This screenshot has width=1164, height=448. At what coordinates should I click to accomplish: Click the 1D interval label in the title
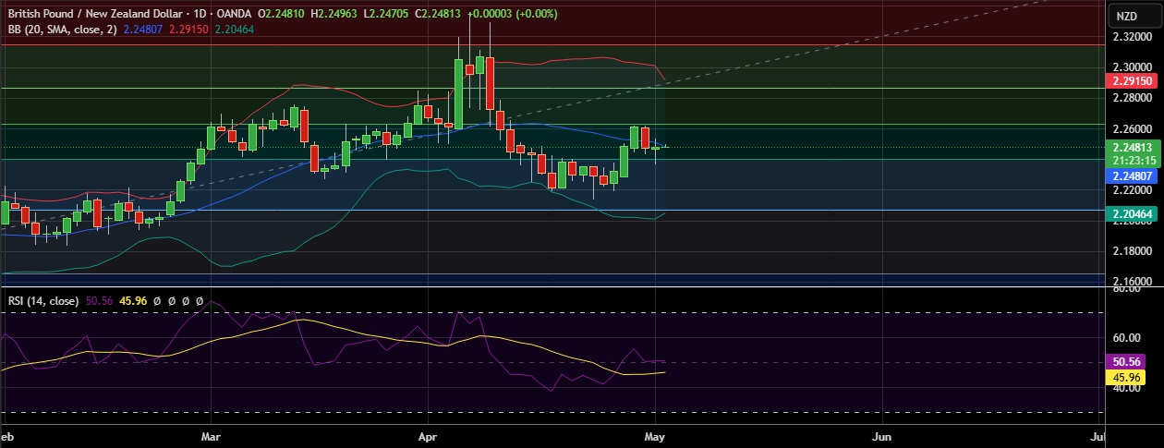pyautogui.click(x=199, y=15)
